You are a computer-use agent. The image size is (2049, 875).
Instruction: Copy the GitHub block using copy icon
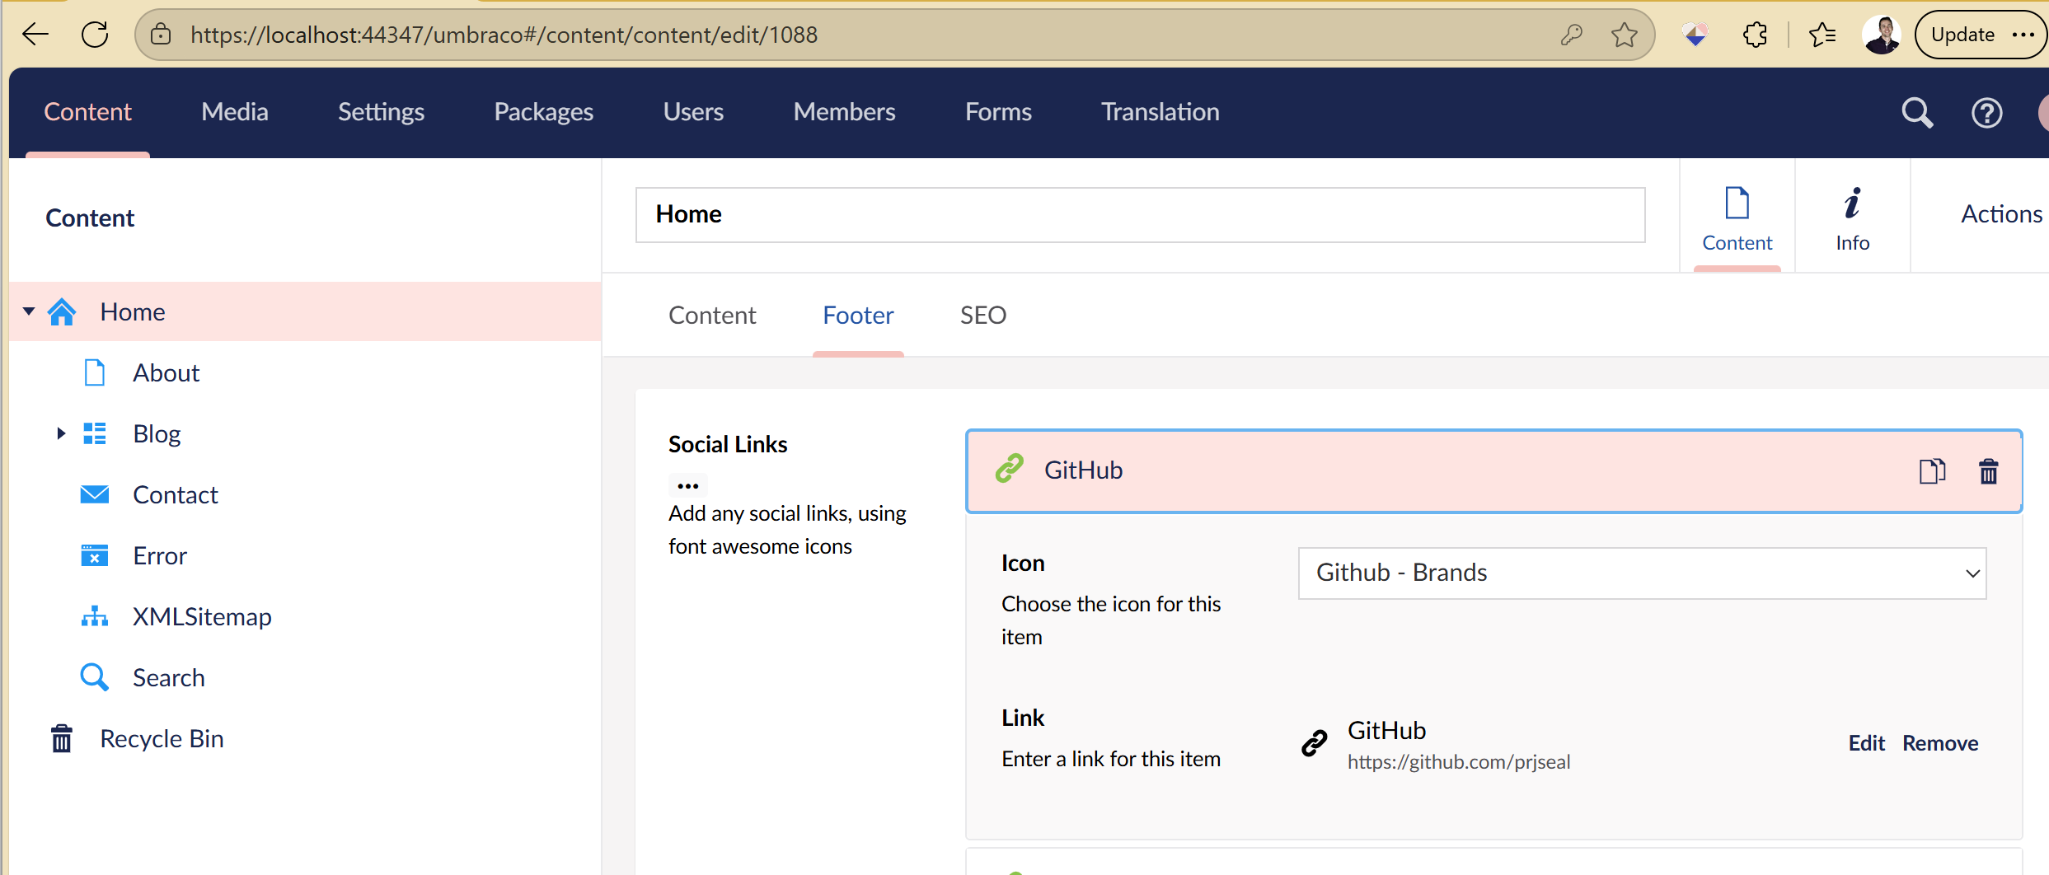(x=1932, y=471)
